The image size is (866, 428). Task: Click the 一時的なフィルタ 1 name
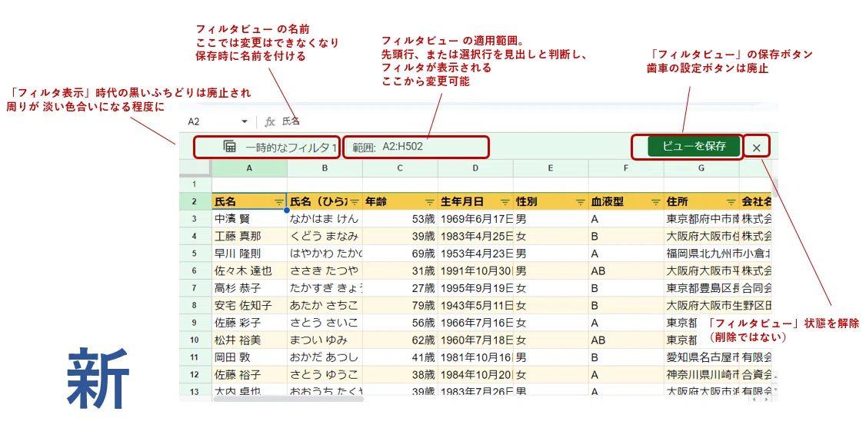click(291, 148)
